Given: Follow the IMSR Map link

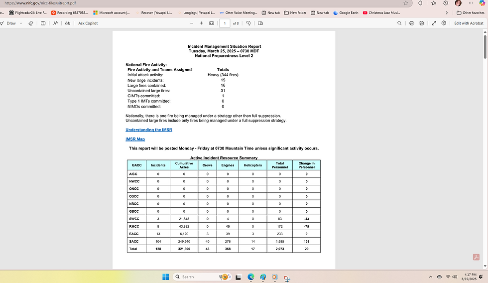Looking at the screenshot, I should pyautogui.click(x=135, y=139).
